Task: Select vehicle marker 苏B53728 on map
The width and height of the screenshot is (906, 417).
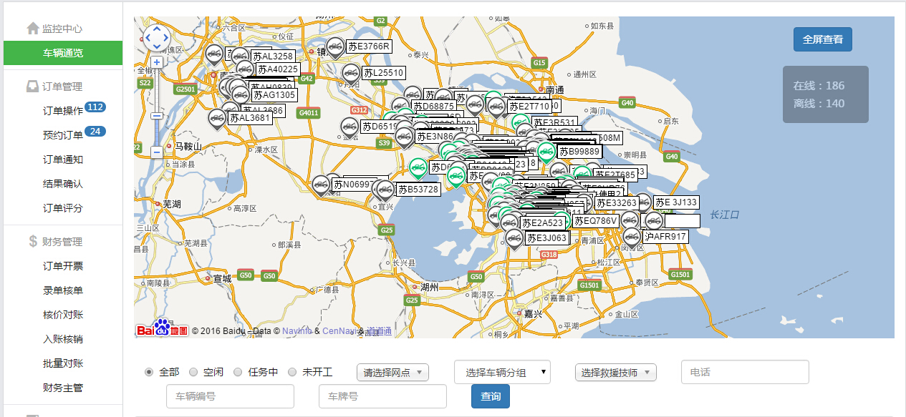Action: click(x=385, y=190)
